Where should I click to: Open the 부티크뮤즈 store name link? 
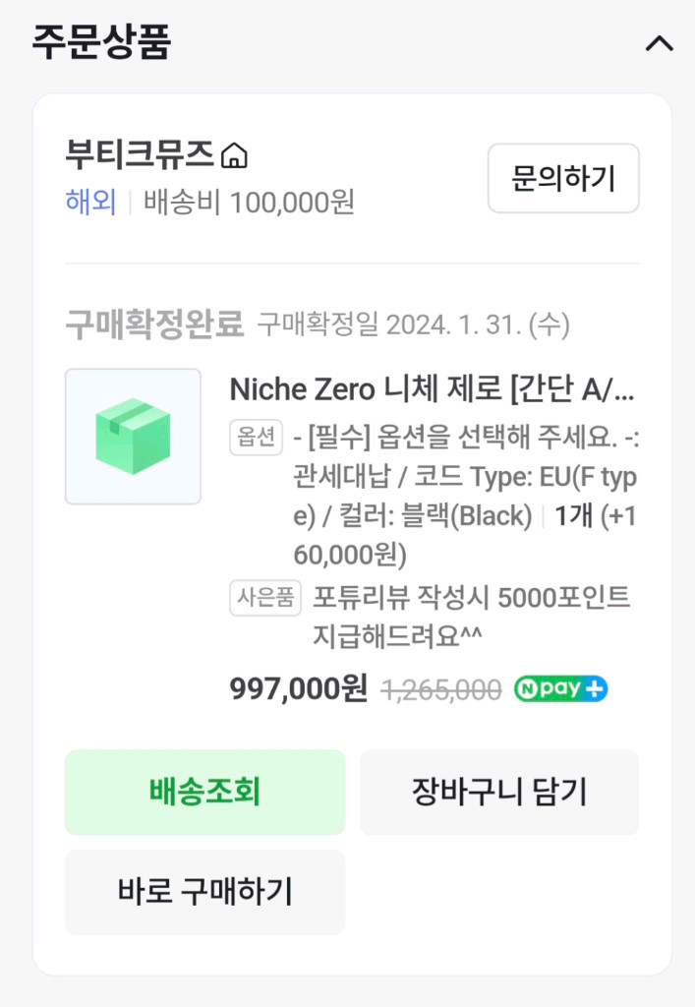[x=139, y=155]
